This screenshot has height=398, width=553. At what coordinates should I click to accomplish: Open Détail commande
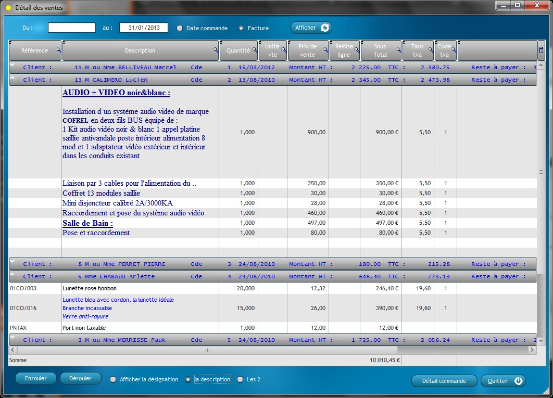point(444,381)
